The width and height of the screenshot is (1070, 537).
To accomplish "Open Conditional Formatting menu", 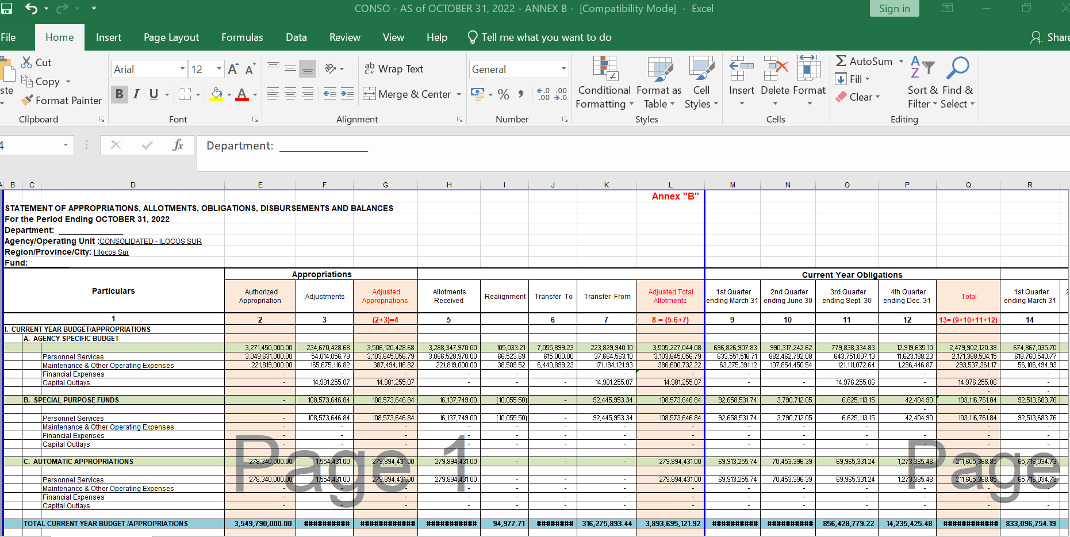I will pos(604,82).
